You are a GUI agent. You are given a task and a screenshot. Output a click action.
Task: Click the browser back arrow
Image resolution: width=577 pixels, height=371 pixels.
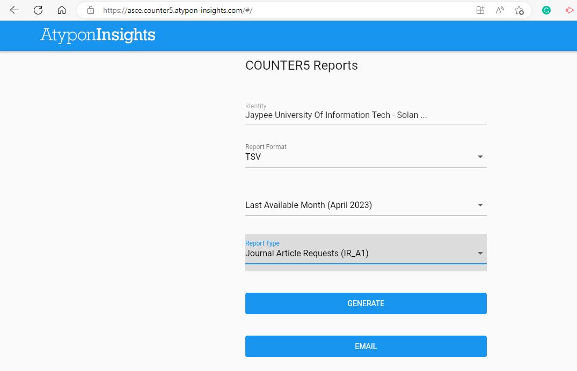[14, 10]
